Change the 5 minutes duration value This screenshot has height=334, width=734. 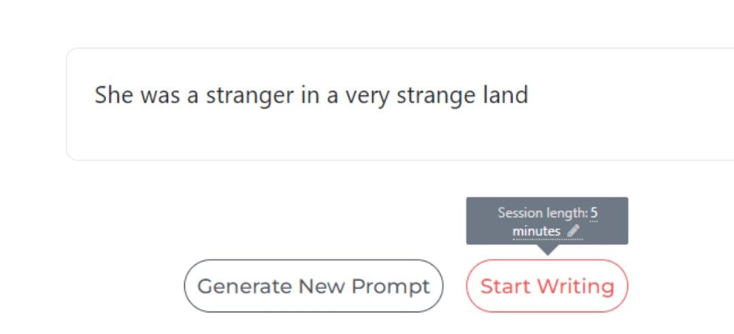(x=593, y=213)
